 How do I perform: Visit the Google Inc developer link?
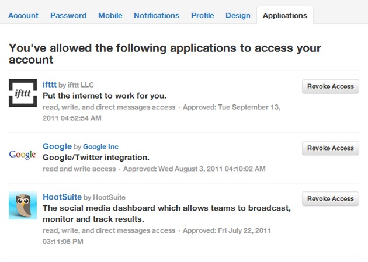click(100, 147)
